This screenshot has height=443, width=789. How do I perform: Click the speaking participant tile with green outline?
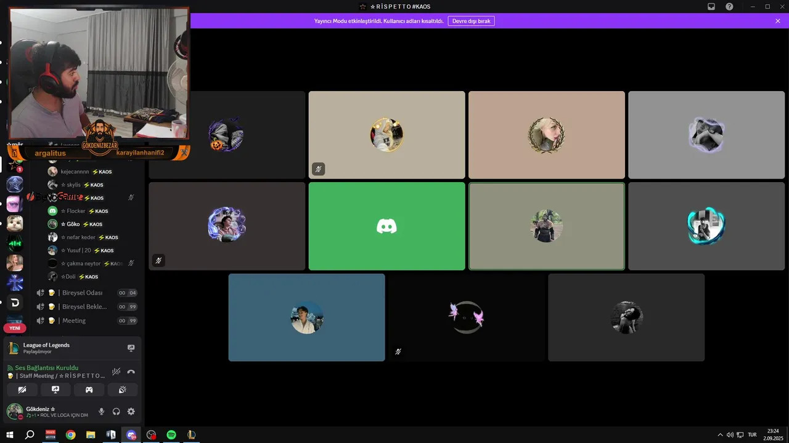click(x=547, y=226)
